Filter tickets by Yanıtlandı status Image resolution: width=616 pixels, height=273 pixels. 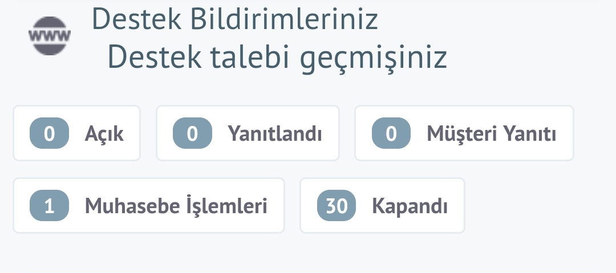248,133
